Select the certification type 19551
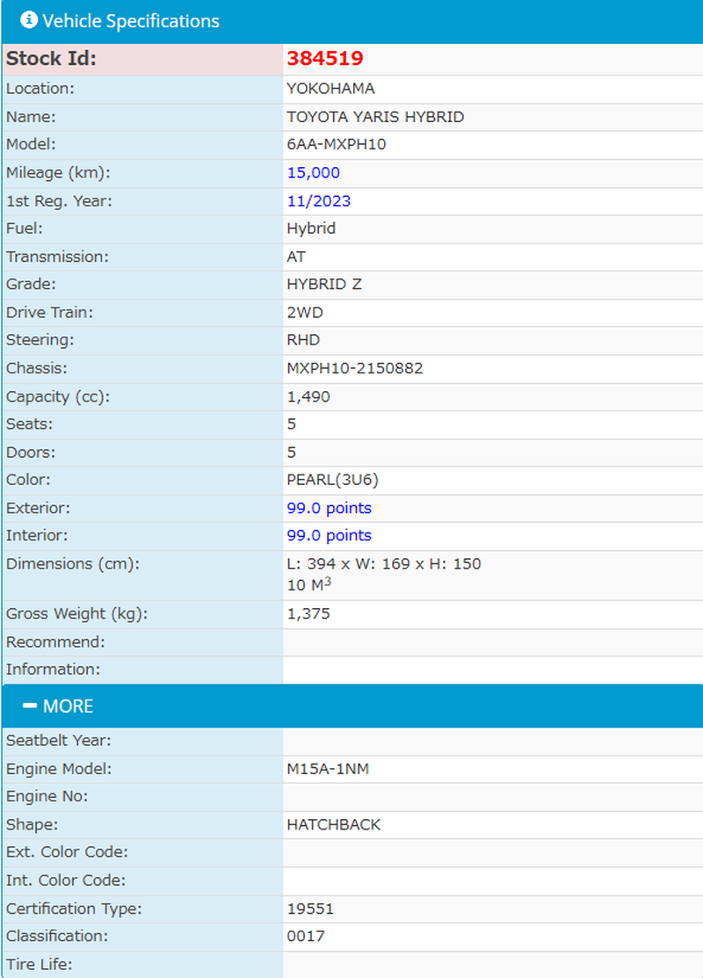The image size is (703, 978). click(310, 909)
